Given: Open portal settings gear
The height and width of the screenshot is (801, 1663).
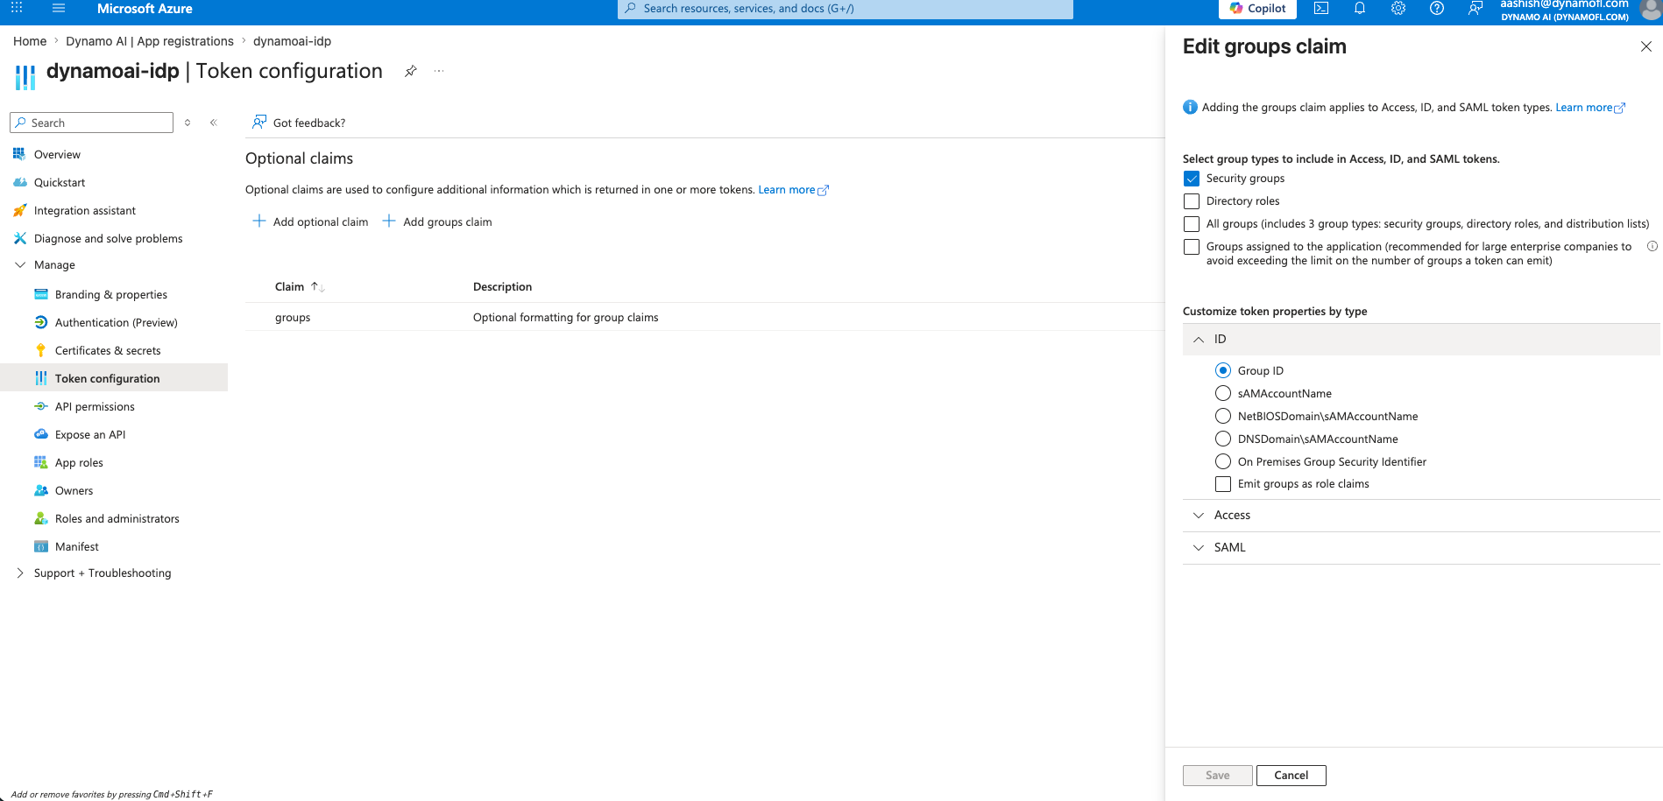Looking at the screenshot, I should tap(1398, 9).
